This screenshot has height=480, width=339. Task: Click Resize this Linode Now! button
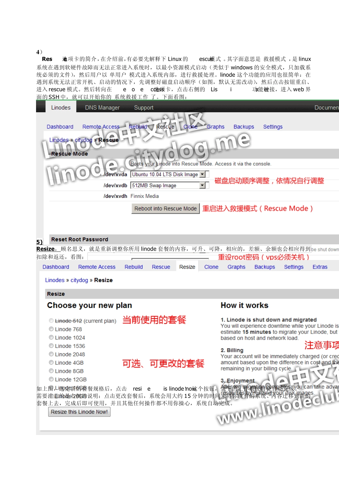click(79, 412)
